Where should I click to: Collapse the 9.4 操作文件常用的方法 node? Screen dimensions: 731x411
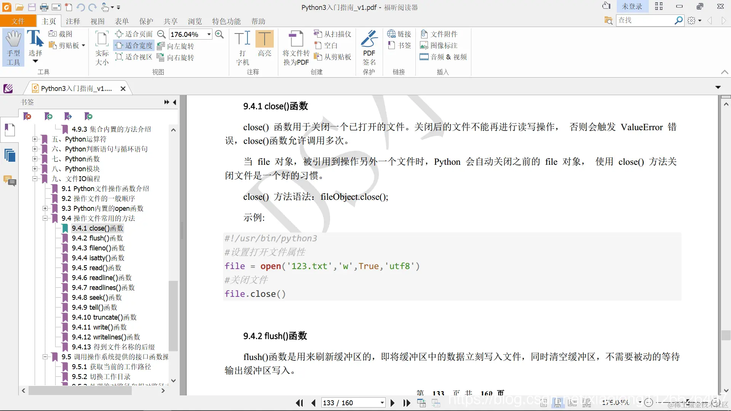45,218
